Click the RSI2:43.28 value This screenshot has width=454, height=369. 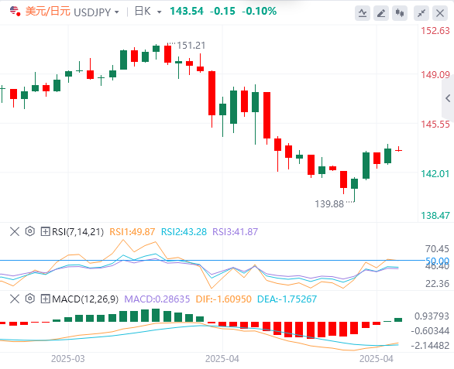coord(184,232)
